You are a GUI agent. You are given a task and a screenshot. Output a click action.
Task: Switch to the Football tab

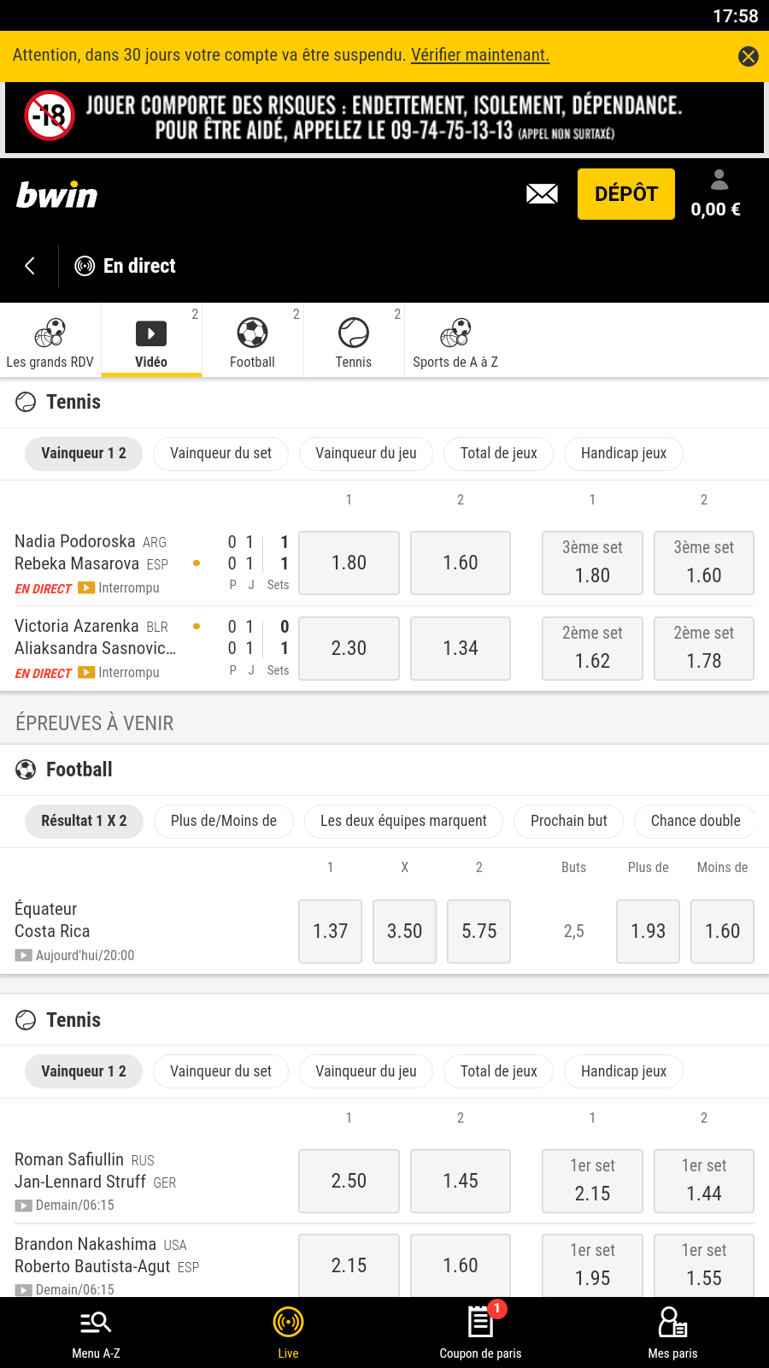[252, 341]
